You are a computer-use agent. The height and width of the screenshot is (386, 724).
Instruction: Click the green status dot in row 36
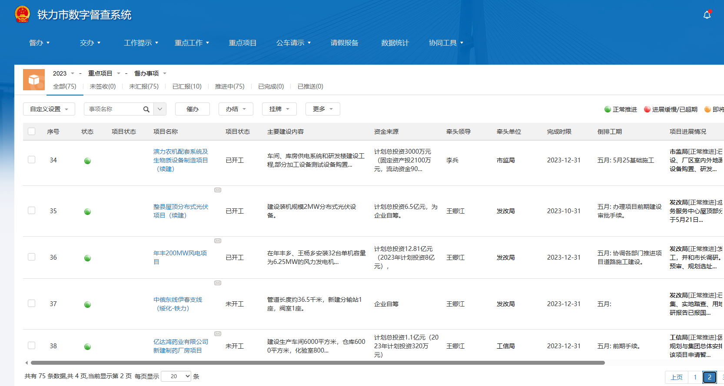(87, 258)
